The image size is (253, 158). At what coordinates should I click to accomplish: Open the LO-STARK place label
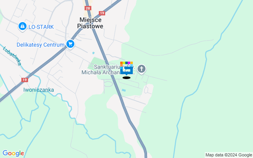tap(41, 27)
